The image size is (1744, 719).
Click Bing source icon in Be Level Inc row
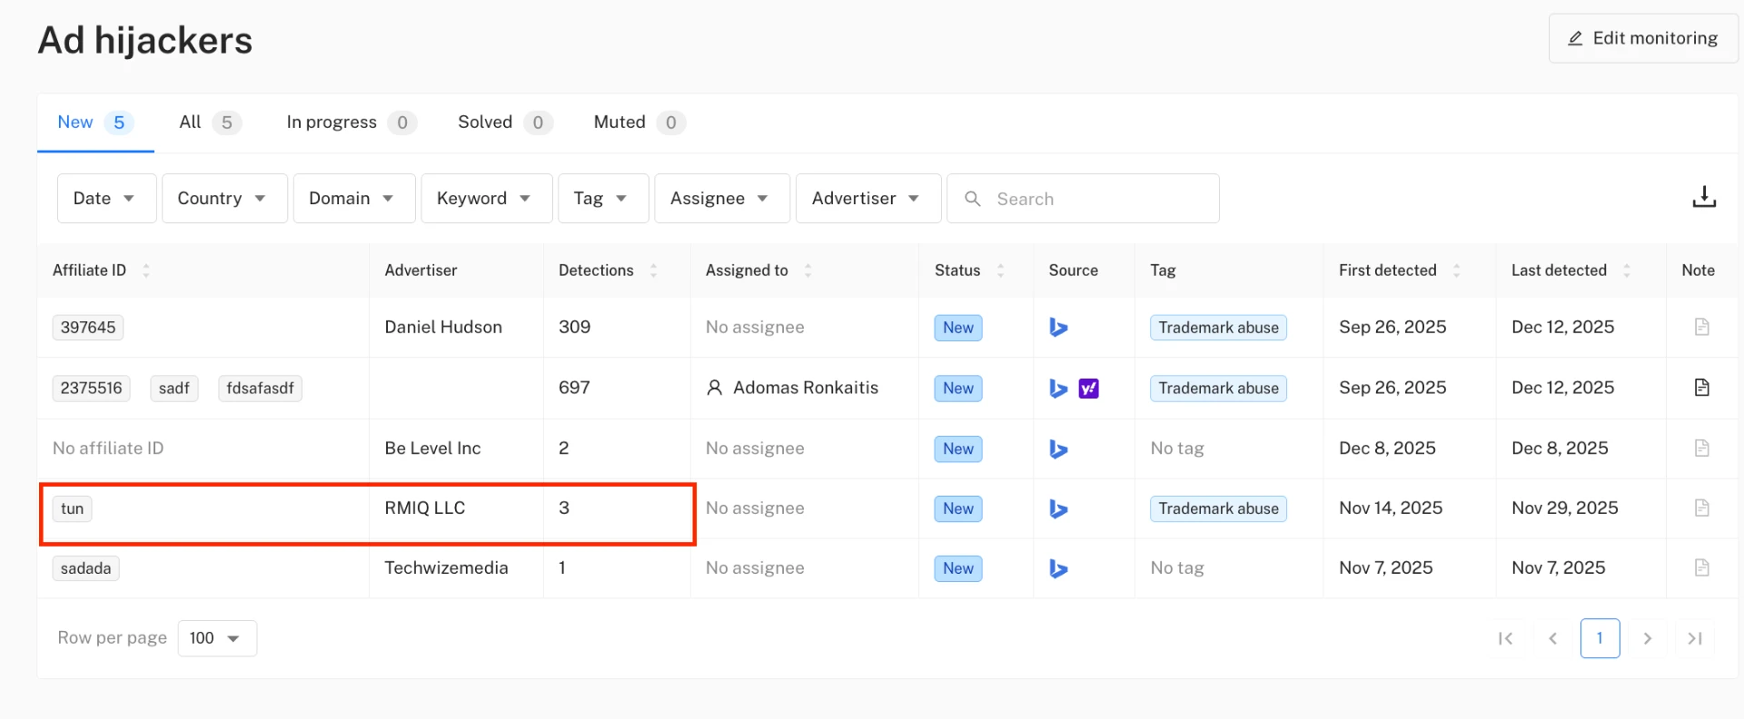pos(1058,448)
